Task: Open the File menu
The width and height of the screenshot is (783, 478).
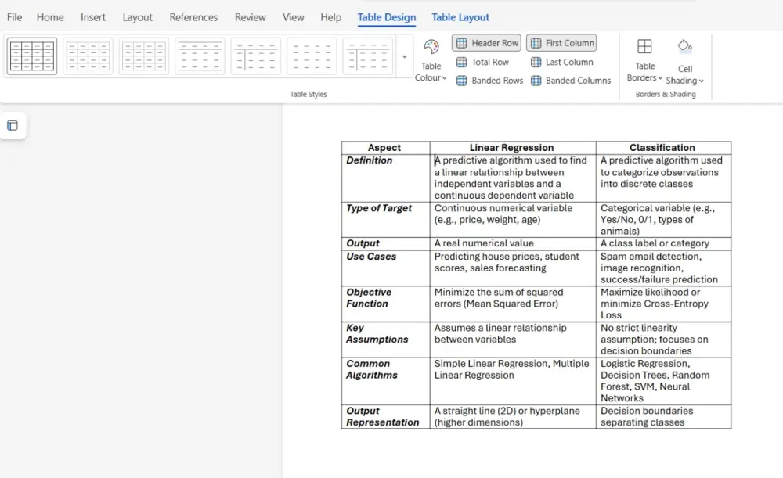Action: click(14, 17)
